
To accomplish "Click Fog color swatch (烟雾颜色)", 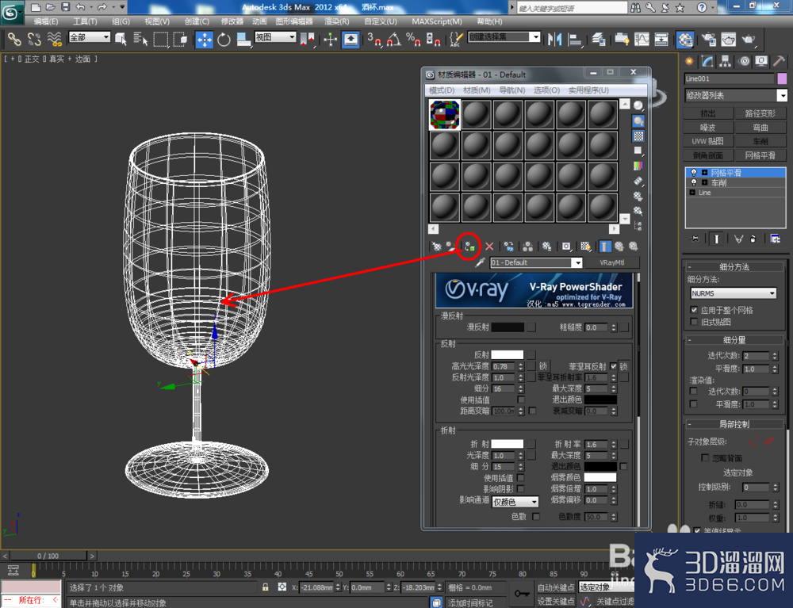I will click(600, 477).
